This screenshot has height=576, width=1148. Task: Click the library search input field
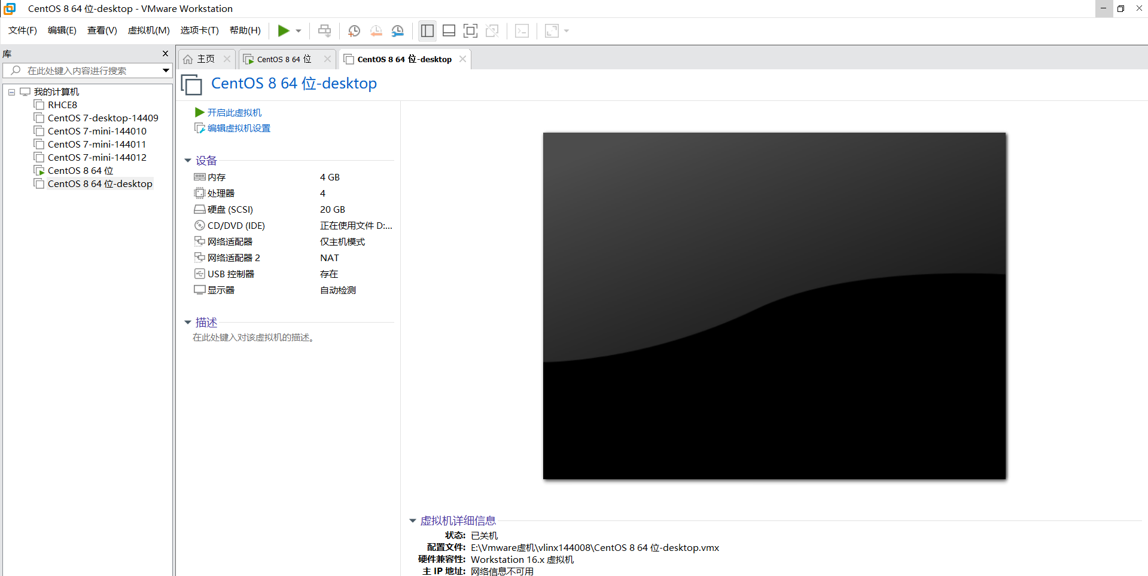[x=84, y=71]
